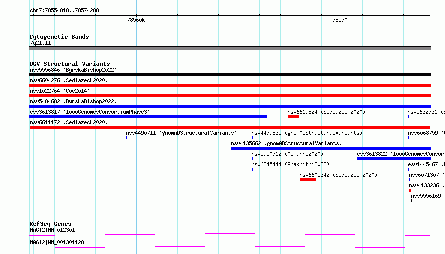Select the nsv6245444 small blue marker

[252, 169]
